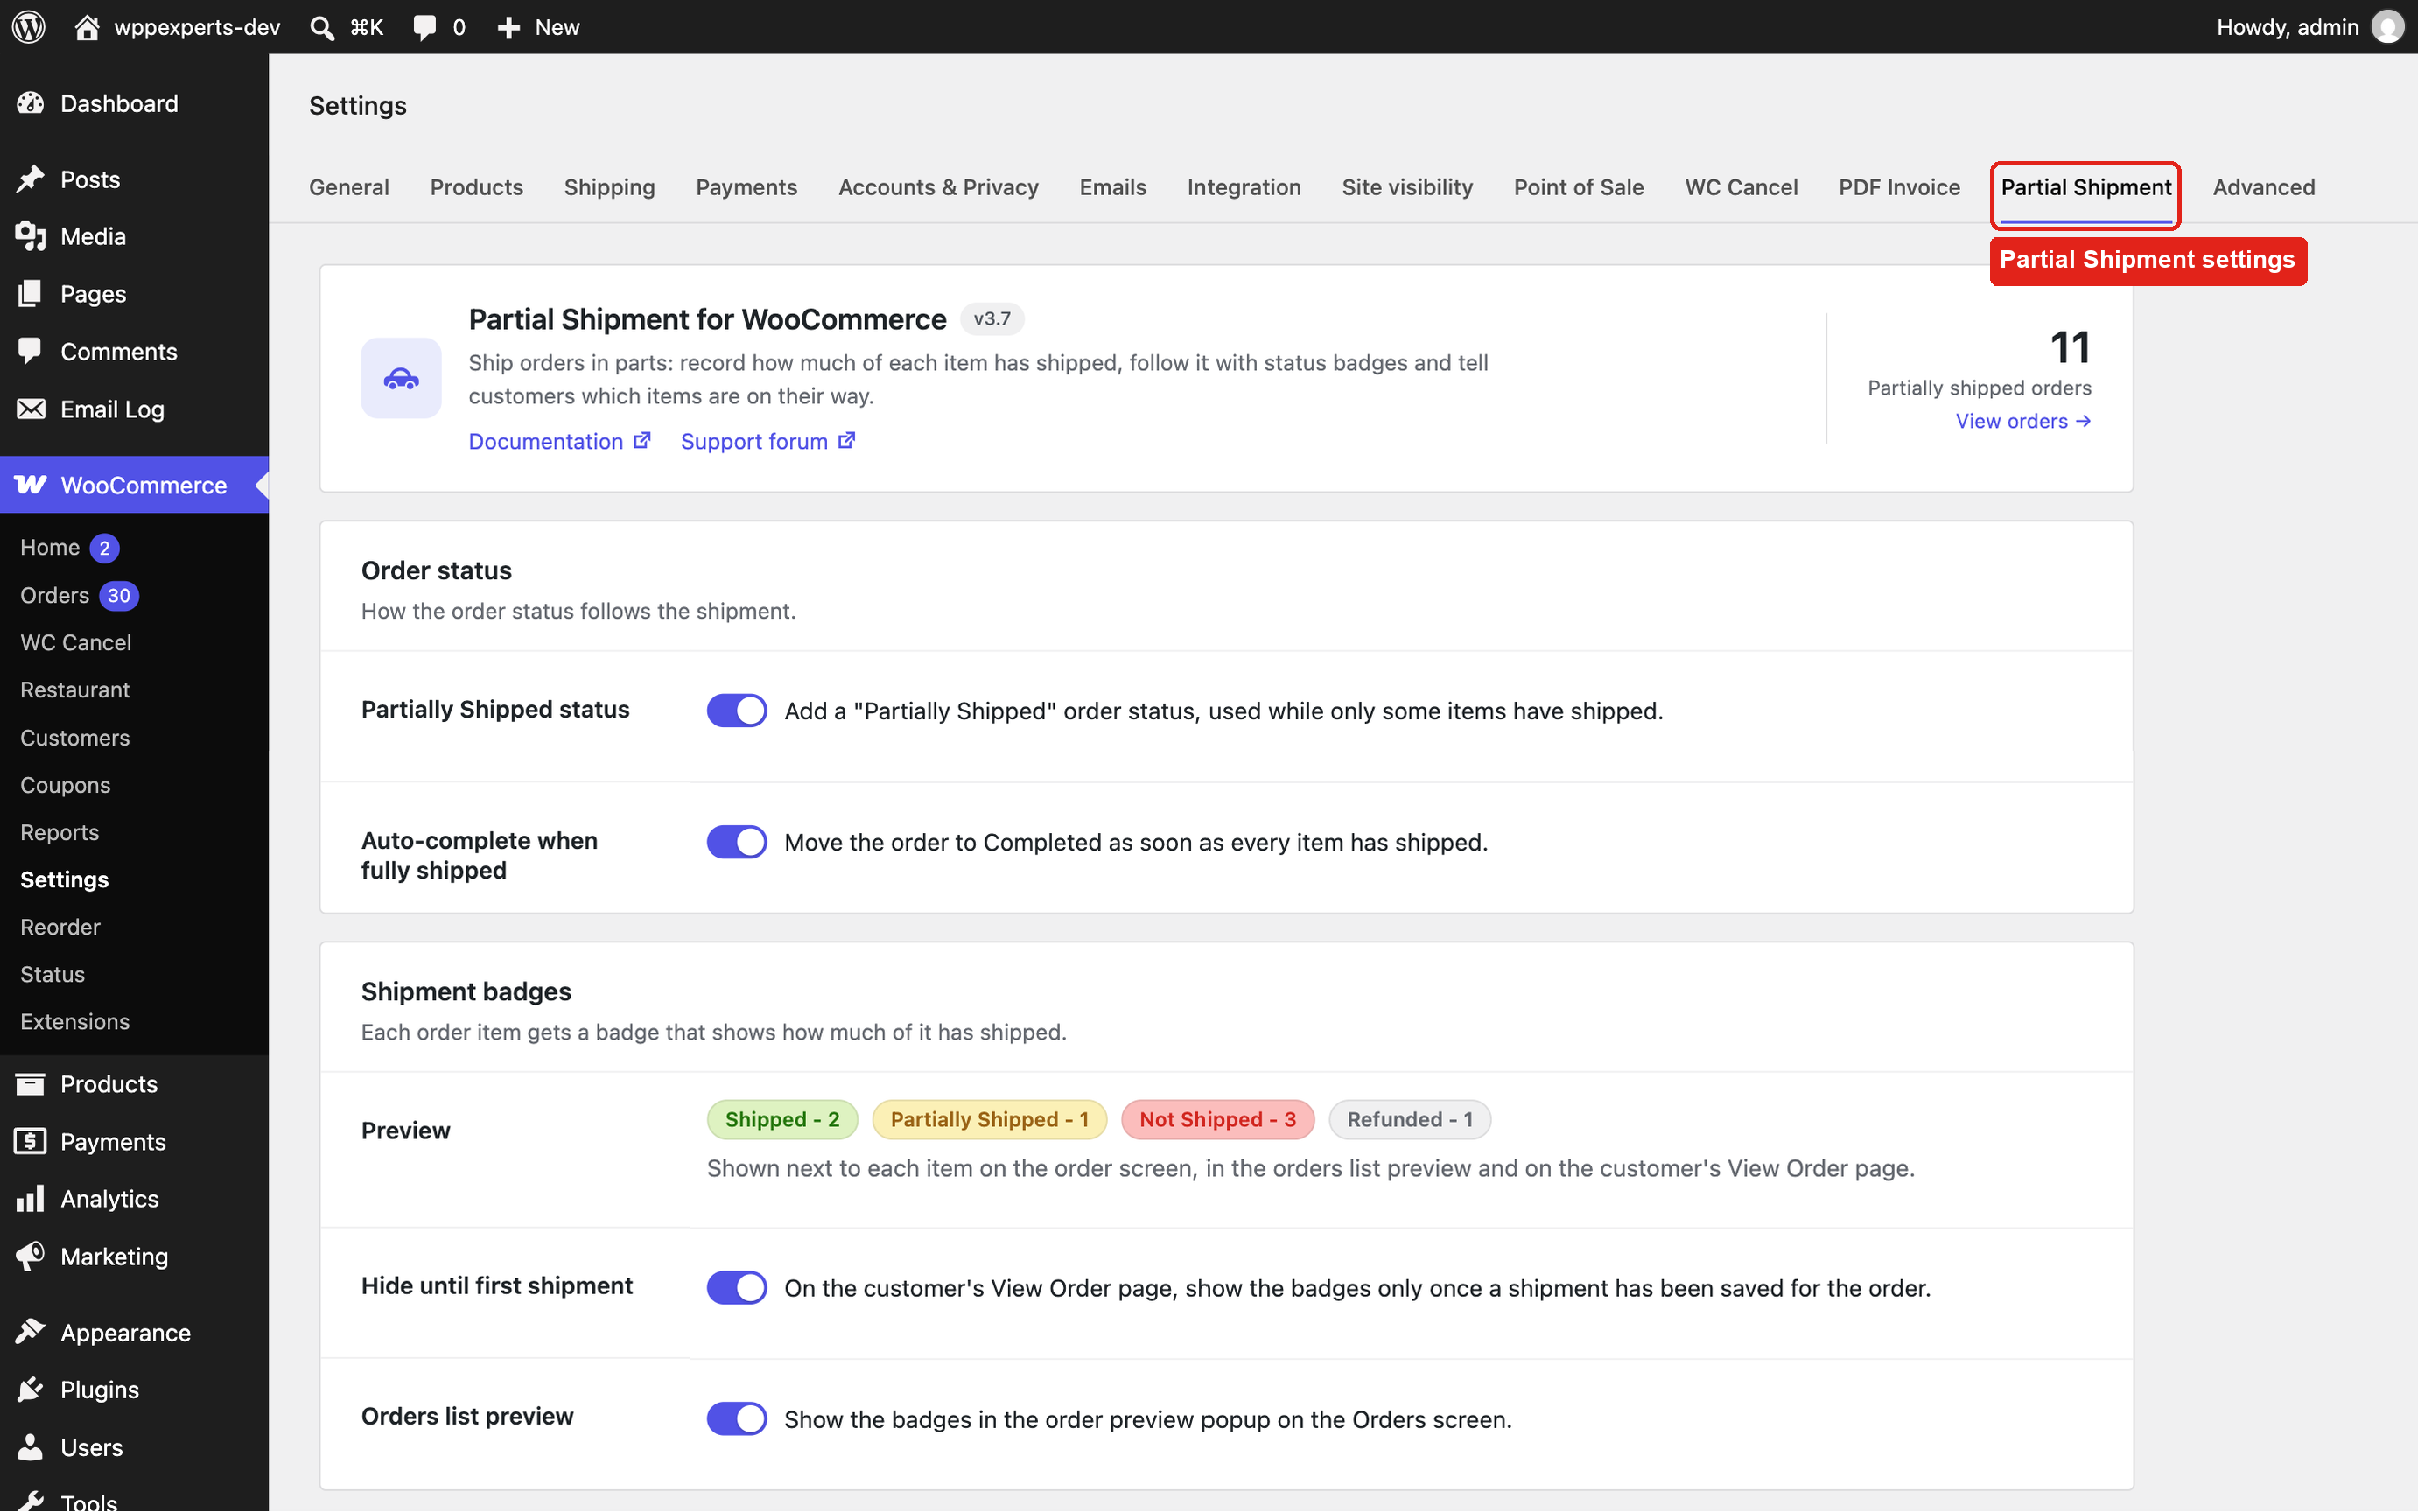Open the Shipping settings tab
The width and height of the screenshot is (2418, 1512).
pos(609,187)
